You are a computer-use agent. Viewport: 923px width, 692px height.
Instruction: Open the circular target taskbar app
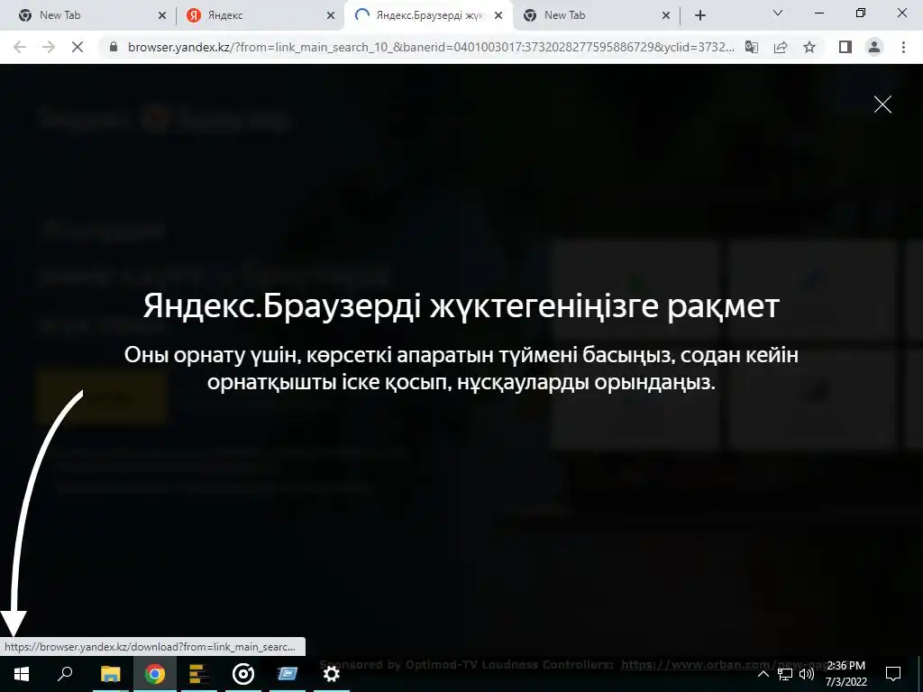(x=243, y=674)
